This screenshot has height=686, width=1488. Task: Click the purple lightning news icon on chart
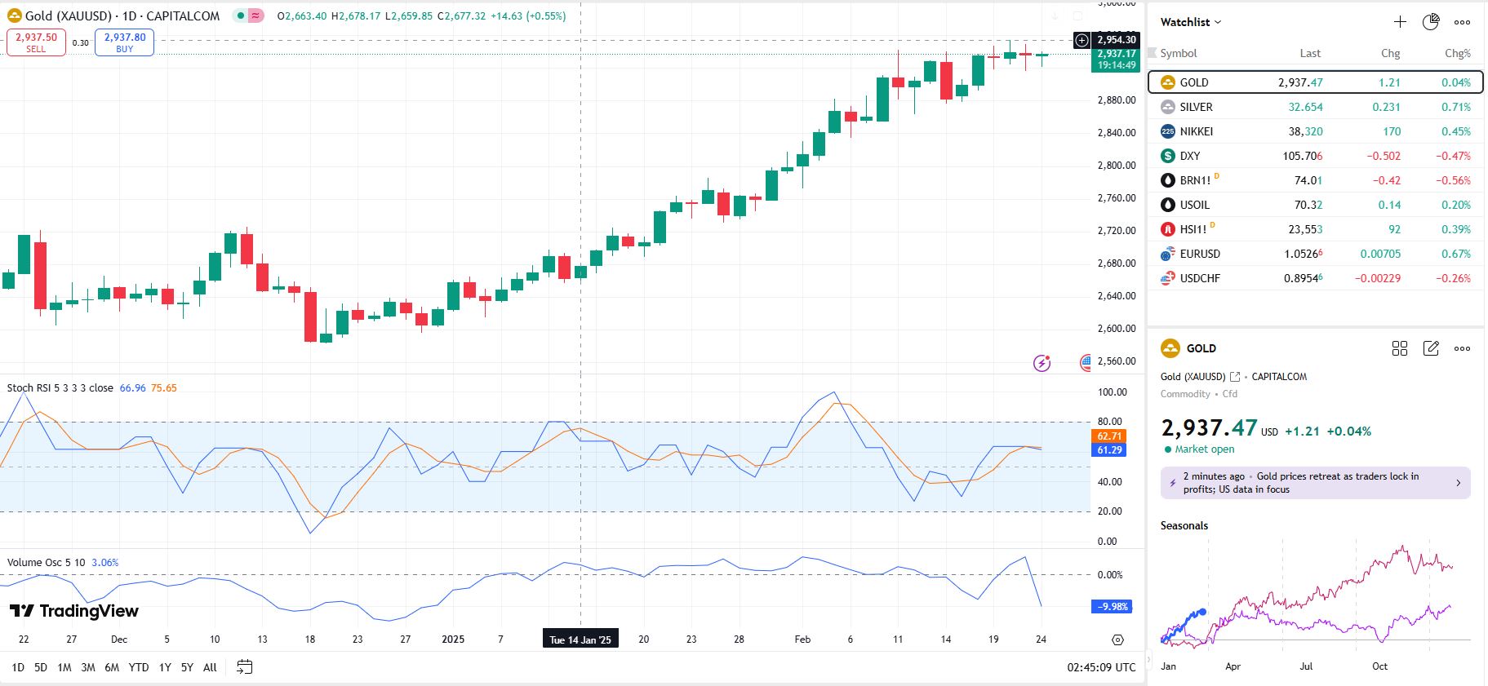(1042, 363)
